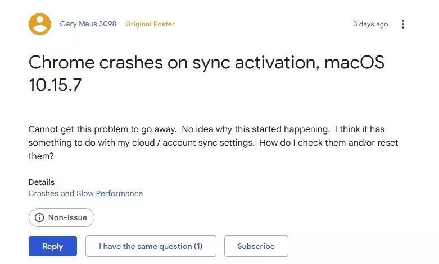Click the "How do I check them" question text
This screenshot has width=439, height=264.
[x=326, y=142]
